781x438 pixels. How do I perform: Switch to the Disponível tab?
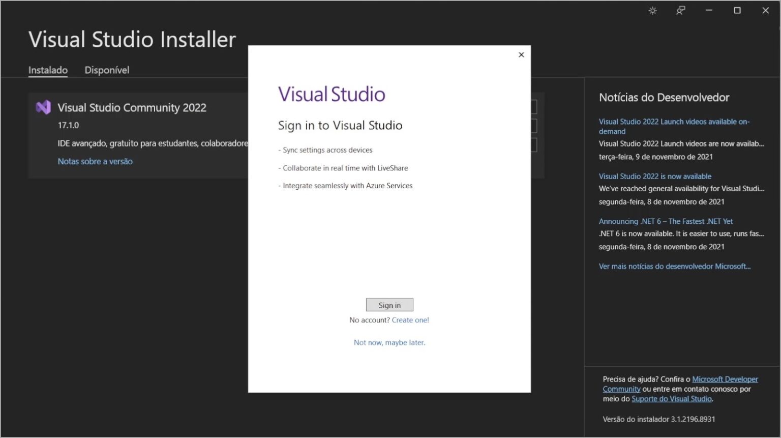pyautogui.click(x=107, y=70)
